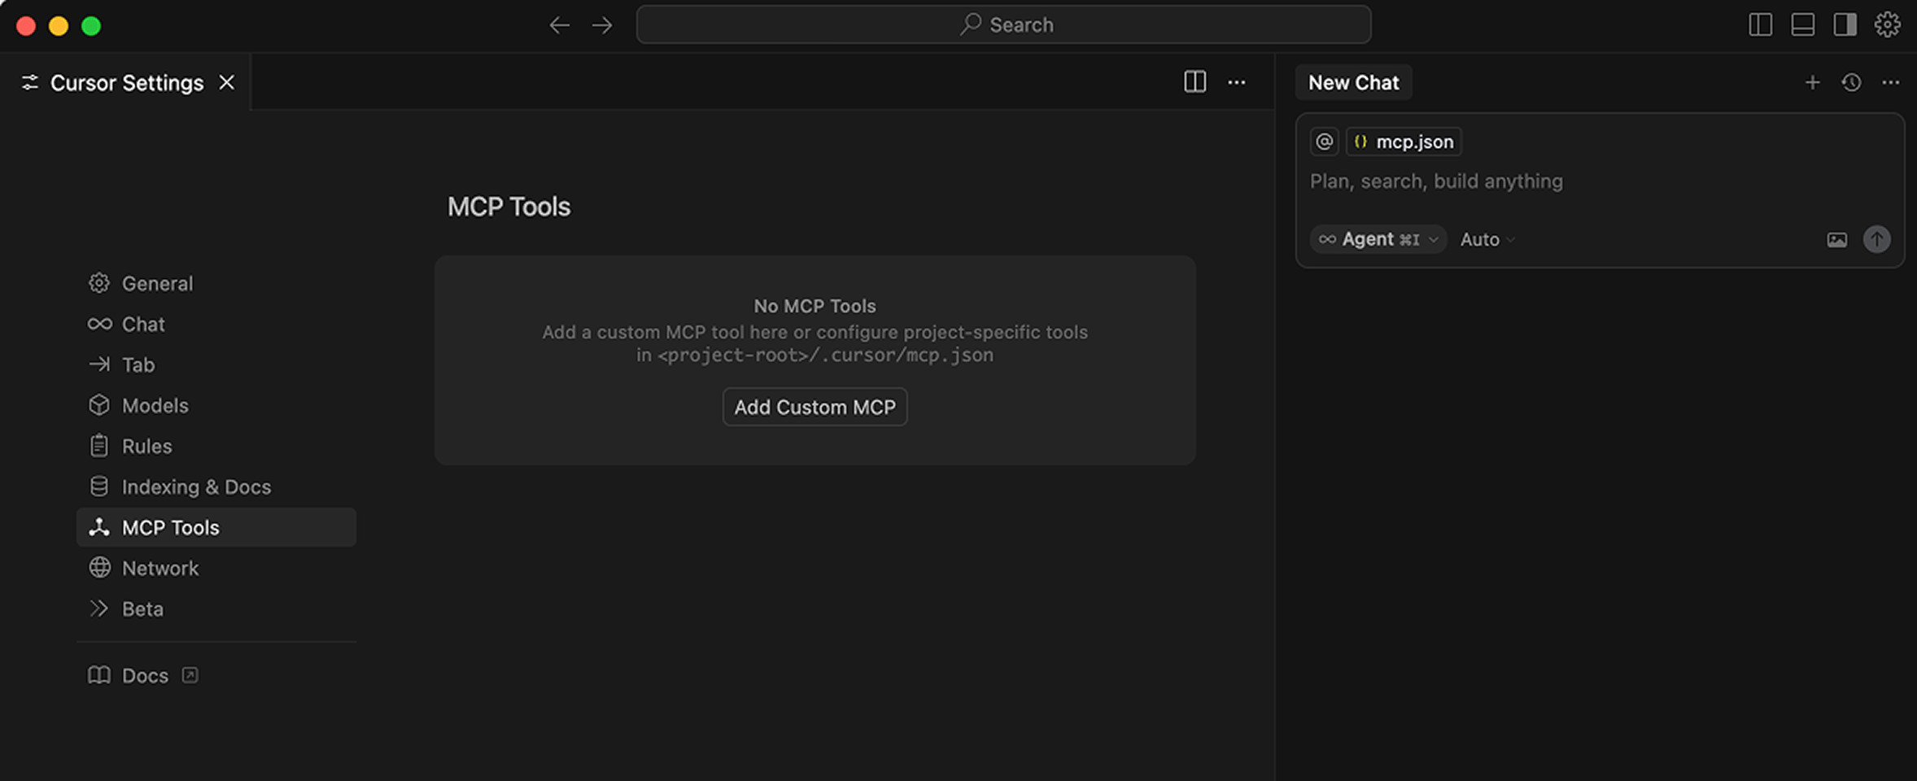The image size is (1917, 781).
Task: Open chat panel ellipsis options
Action: [x=1890, y=82]
